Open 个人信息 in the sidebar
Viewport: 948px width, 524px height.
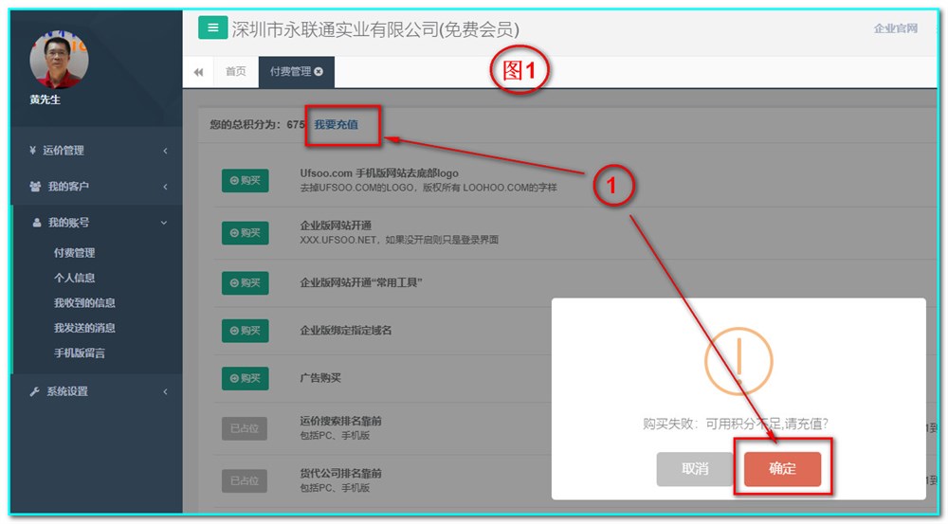coord(74,278)
